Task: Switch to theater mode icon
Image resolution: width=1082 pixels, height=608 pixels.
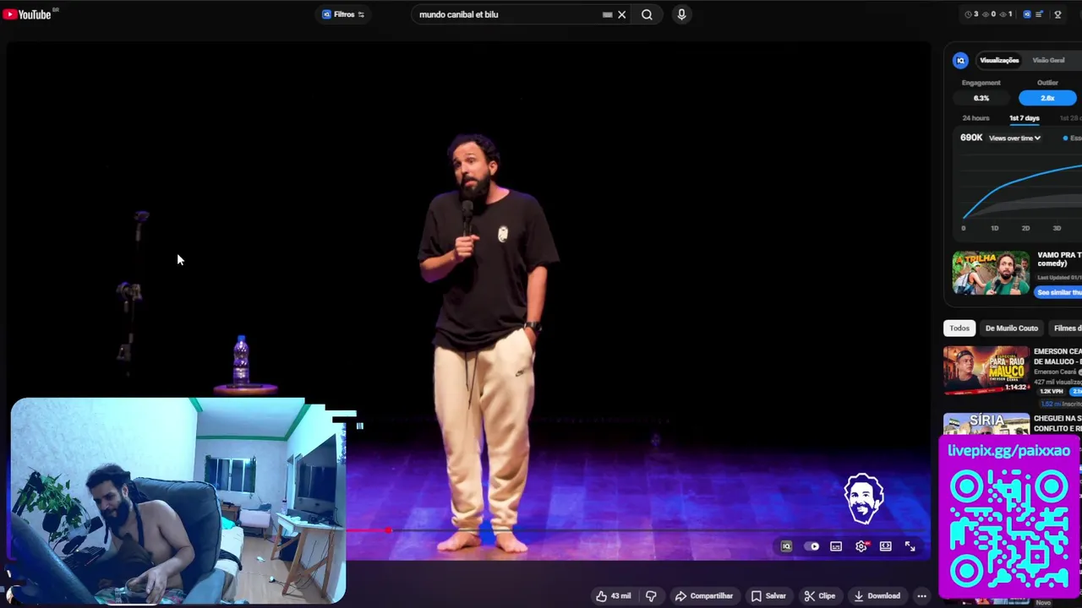Action: coord(885,546)
